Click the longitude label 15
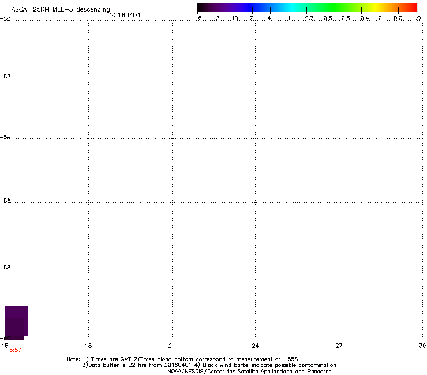The image size is (427, 375). tap(5, 346)
